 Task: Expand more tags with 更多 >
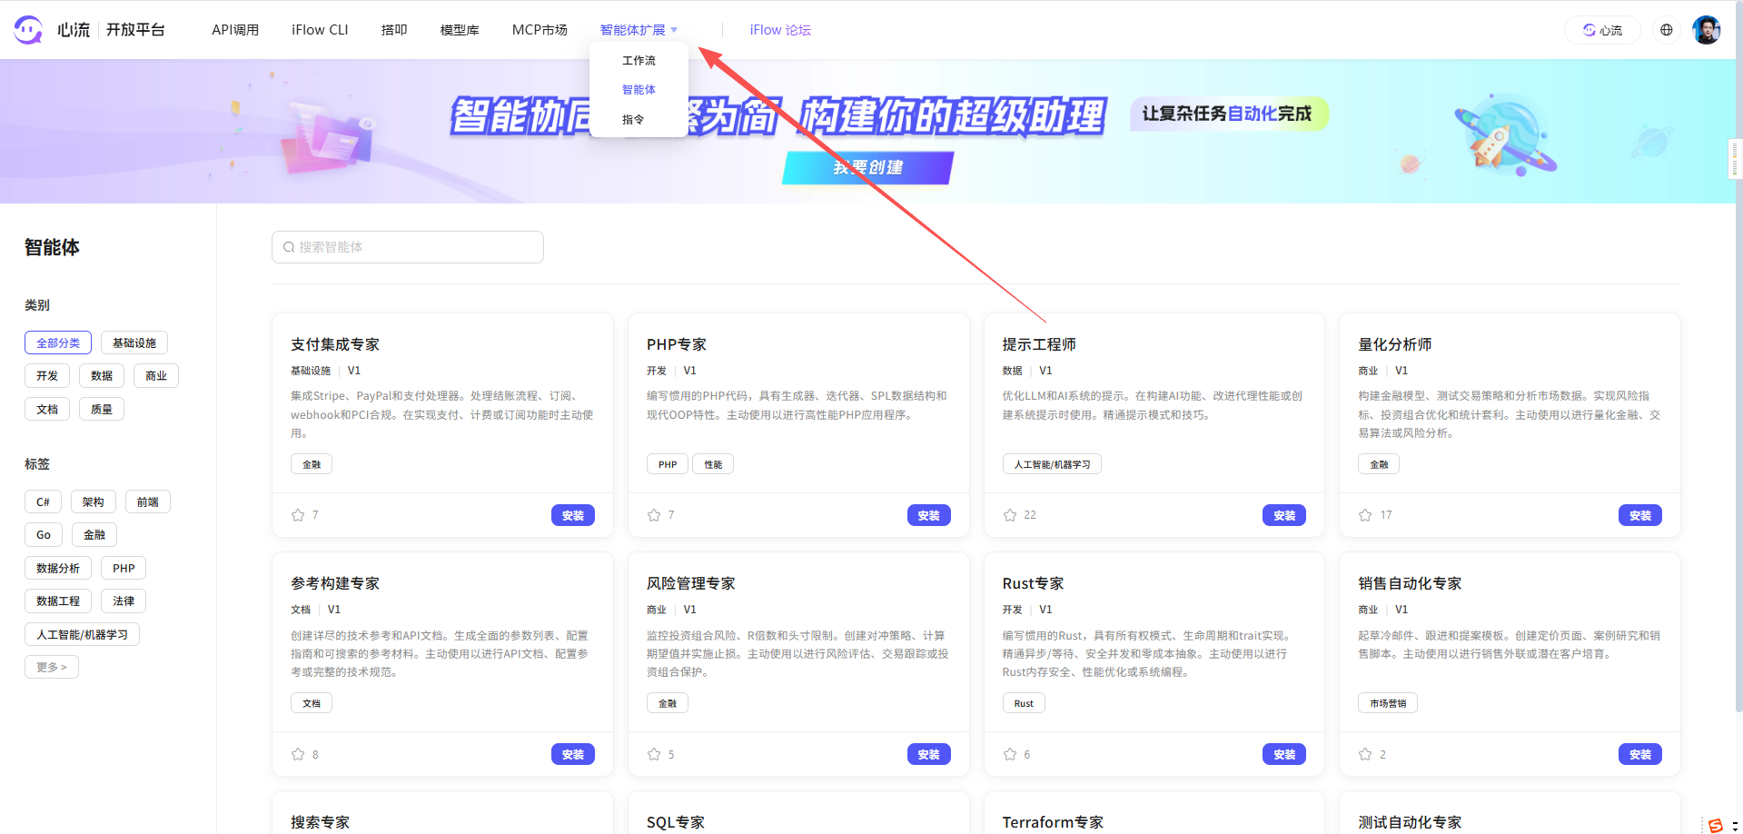click(x=52, y=667)
